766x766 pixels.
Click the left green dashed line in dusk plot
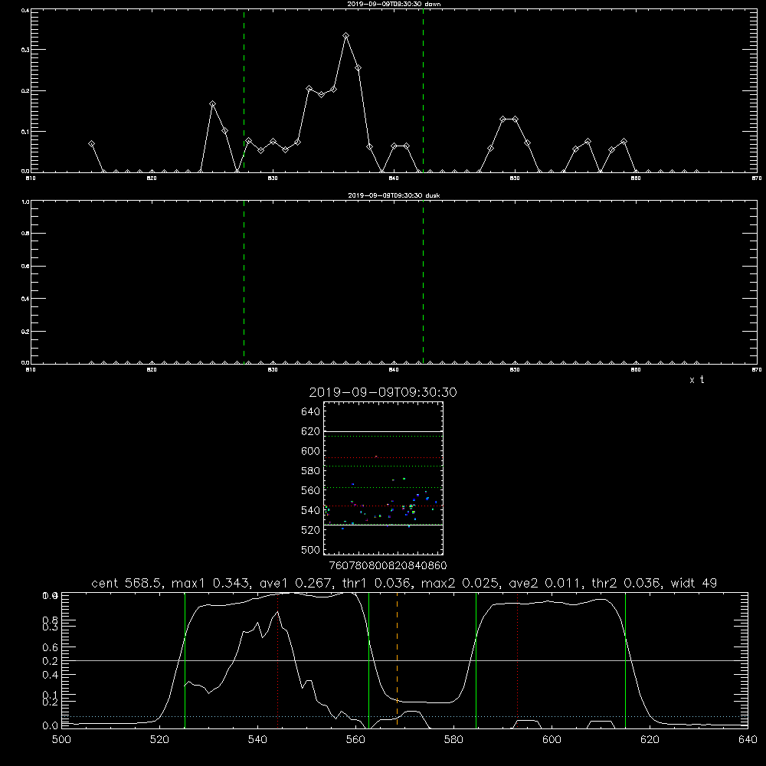coord(244,282)
